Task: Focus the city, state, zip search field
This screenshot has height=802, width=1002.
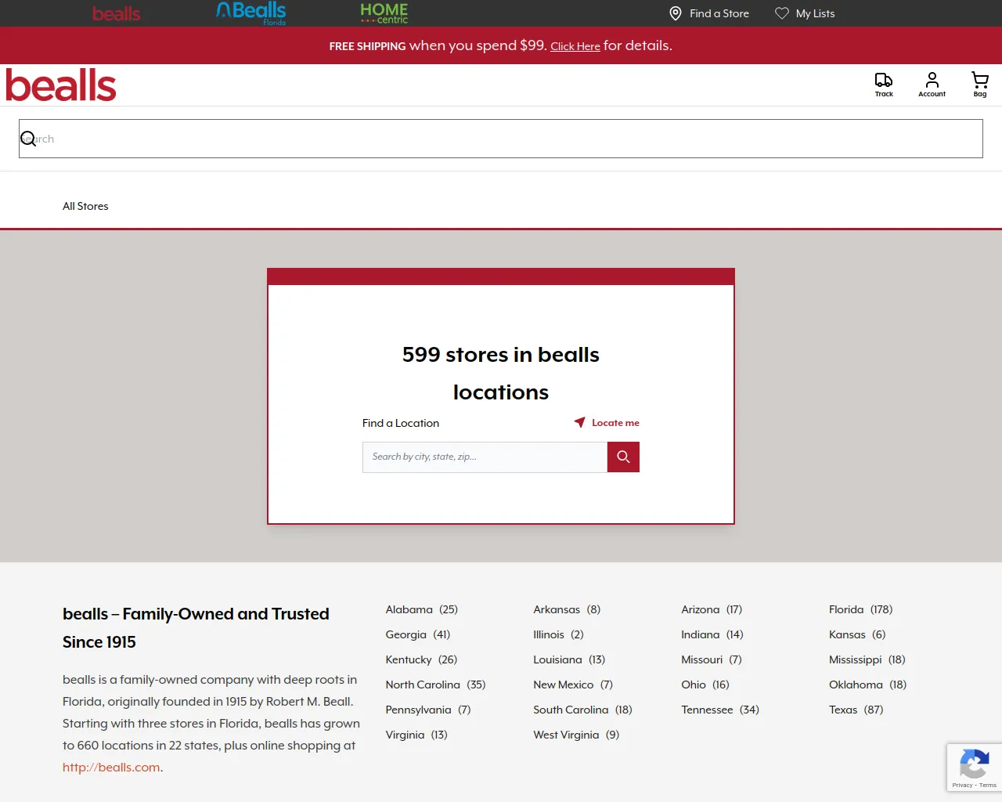Action: click(485, 457)
